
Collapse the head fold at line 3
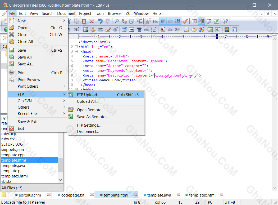pyautogui.click(x=76, y=52)
